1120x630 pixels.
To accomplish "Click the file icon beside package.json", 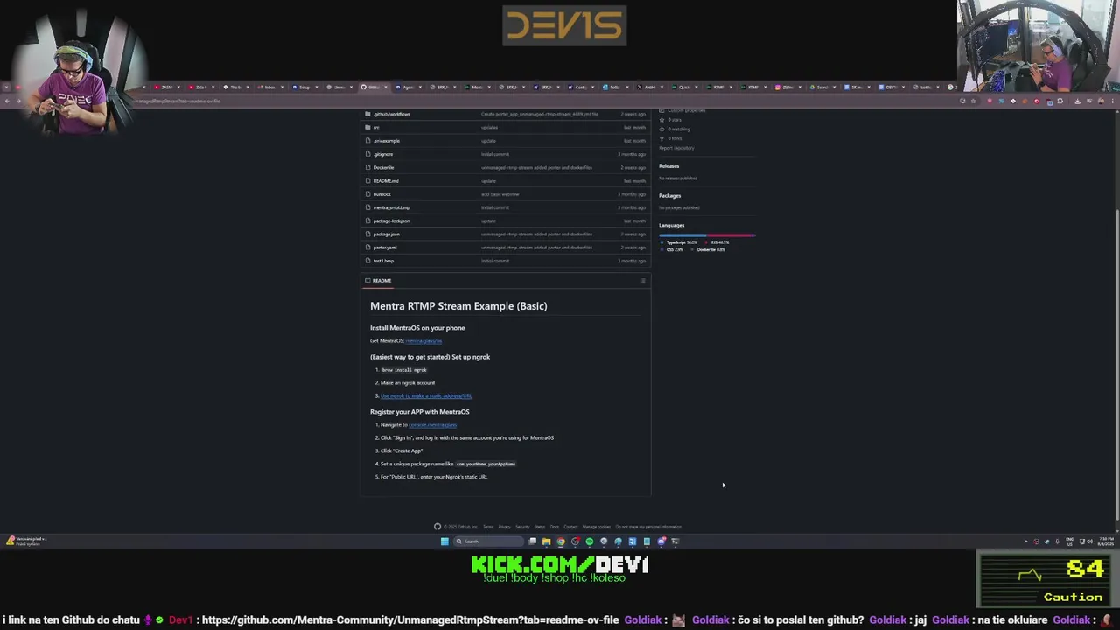I will (367, 234).
